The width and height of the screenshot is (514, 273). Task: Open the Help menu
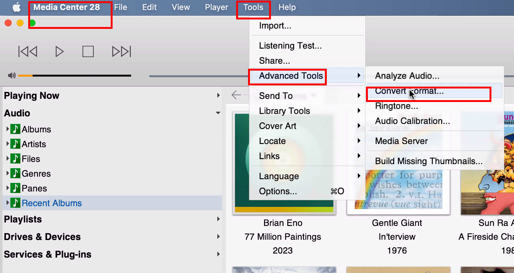[x=287, y=7]
